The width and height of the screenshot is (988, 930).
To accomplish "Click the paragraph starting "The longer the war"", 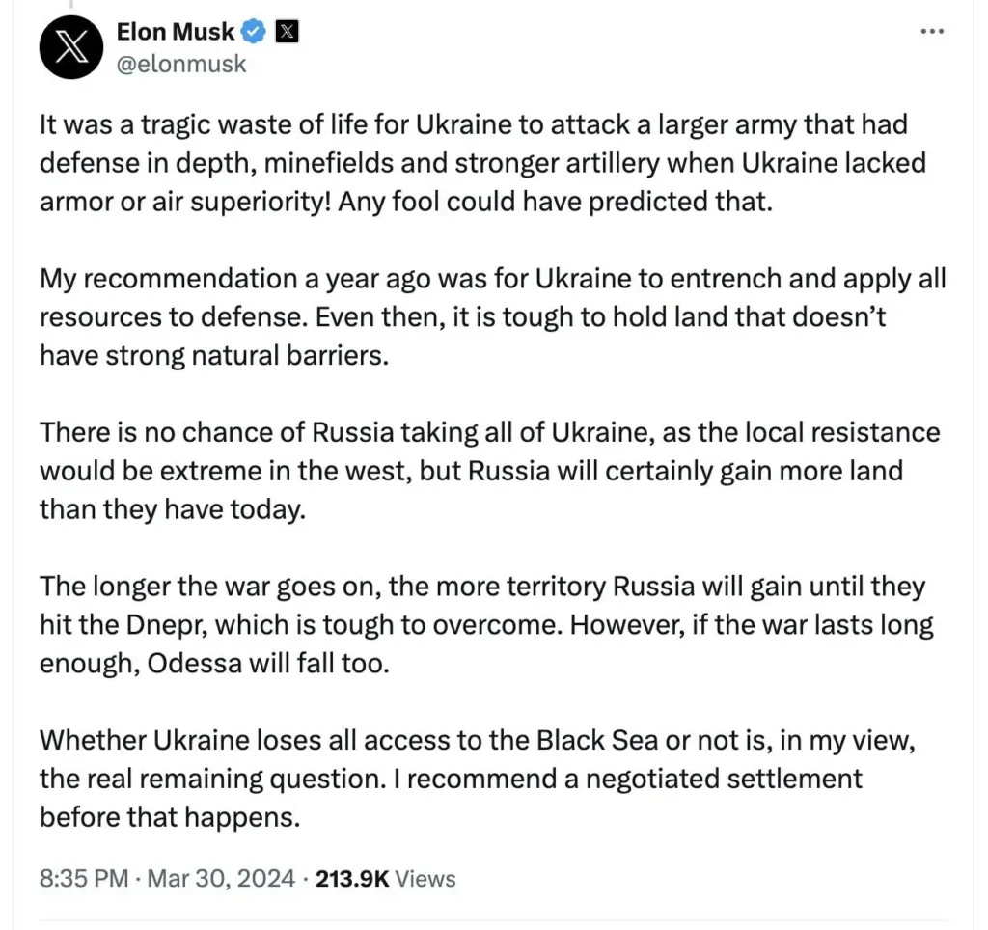I will (x=486, y=624).
